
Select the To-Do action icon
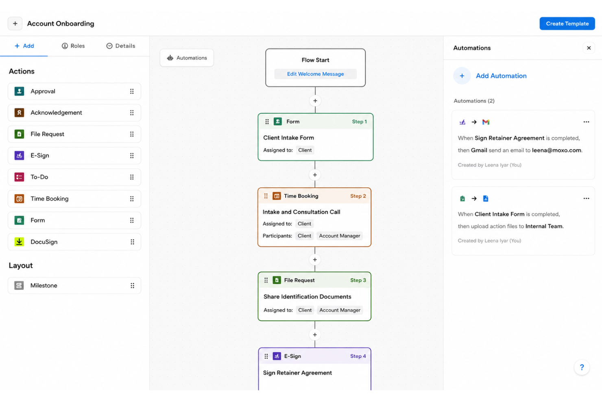pyautogui.click(x=19, y=177)
